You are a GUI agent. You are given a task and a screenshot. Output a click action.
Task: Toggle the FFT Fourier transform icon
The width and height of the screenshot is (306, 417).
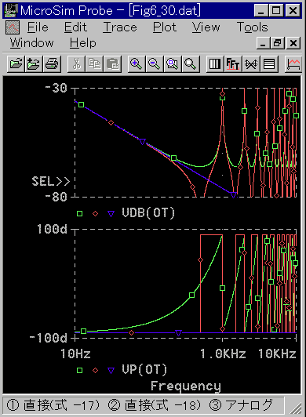(233, 63)
